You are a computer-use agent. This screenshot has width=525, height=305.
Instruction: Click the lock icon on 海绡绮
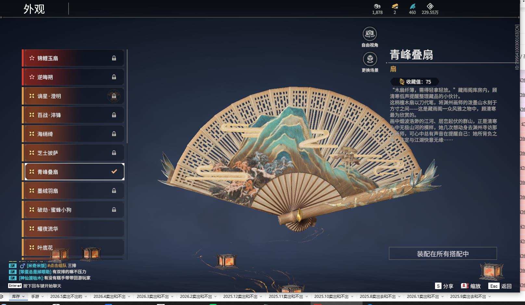coord(114,134)
